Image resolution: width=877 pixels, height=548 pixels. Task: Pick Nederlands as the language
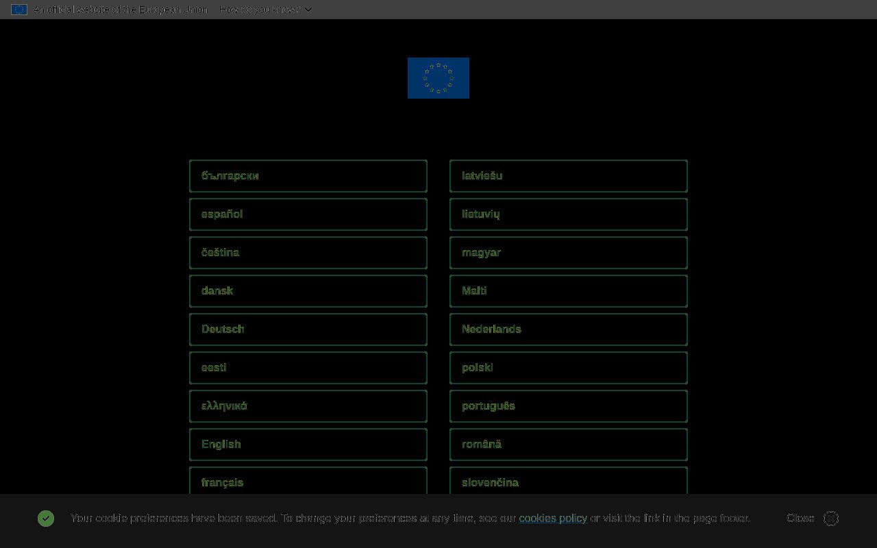(569, 329)
